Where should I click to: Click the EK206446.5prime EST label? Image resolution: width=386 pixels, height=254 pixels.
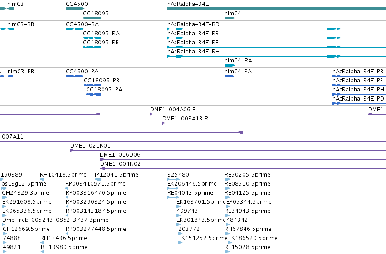[x=192, y=184]
